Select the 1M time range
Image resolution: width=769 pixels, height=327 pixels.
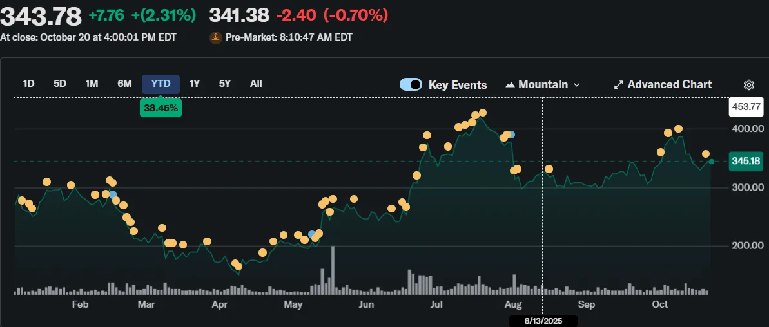(x=92, y=84)
